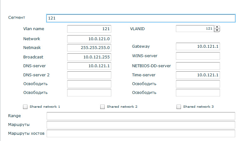Toggle the Shared network 2 checkbox
Screen dimensions: 238x141
pos(102,107)
